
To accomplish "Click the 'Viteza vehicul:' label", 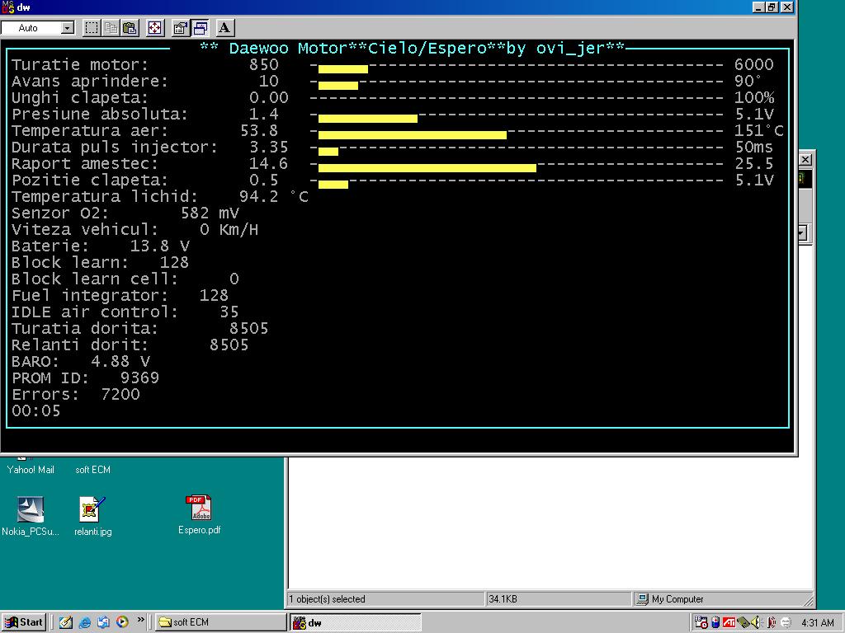I will point(85,230).
